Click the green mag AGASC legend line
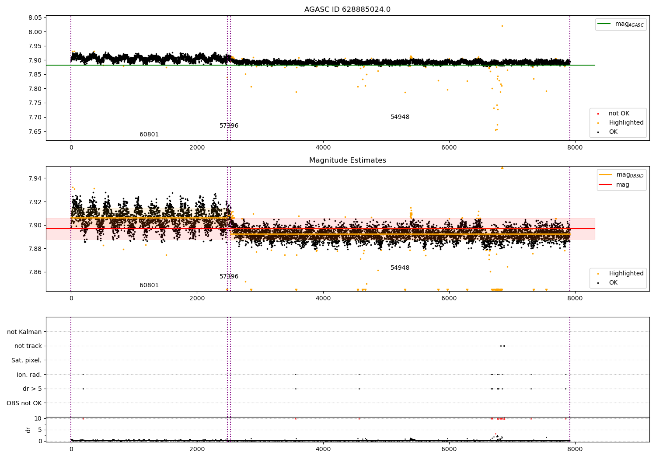Screen dimensions: 656x459 (604, 24)
